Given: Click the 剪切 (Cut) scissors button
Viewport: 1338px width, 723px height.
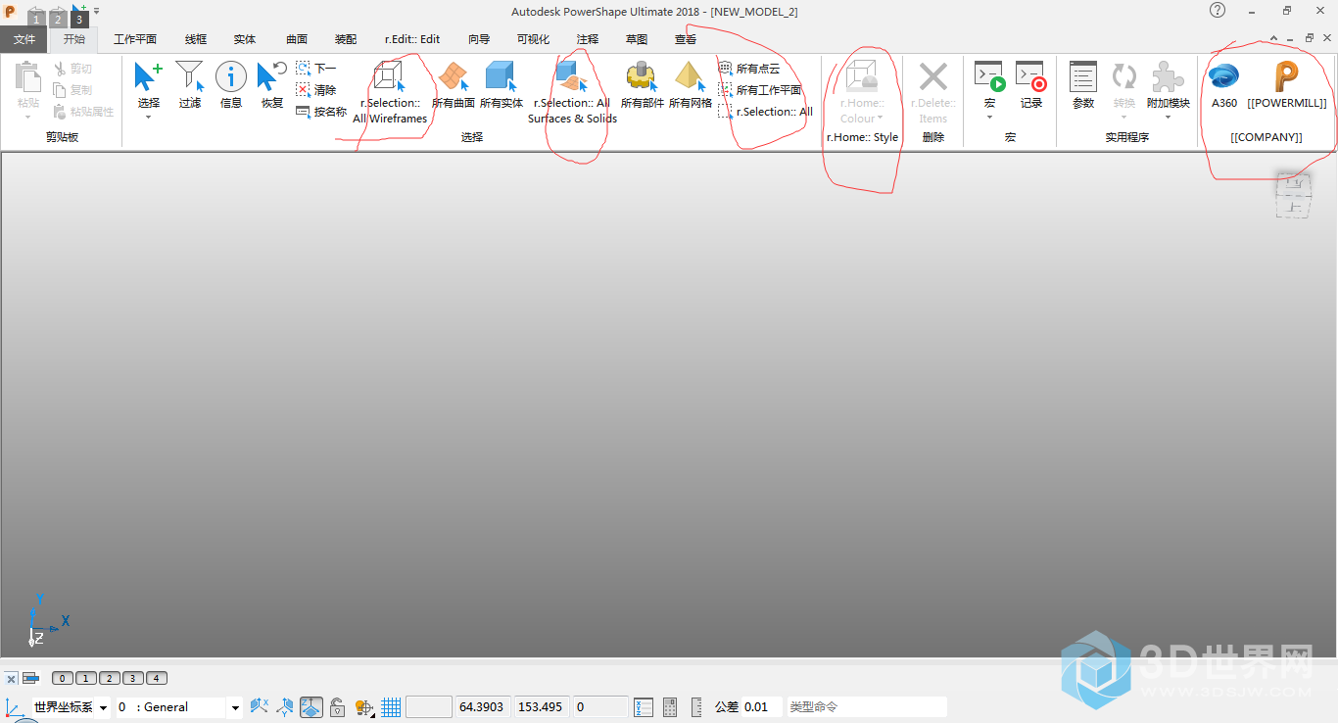Looking at the screenshot, I should point(73,69).
